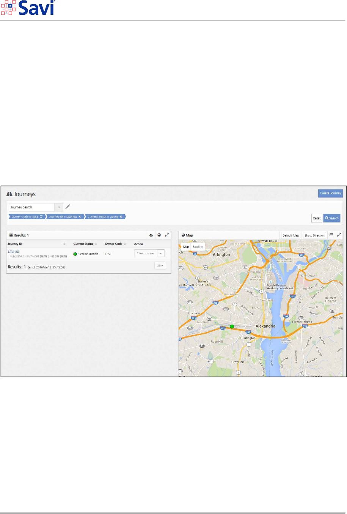Click the Secure Transit status text
The width and height of the screenshot is (347, 514).
pos(88,254)
